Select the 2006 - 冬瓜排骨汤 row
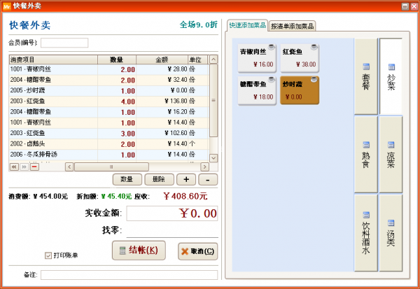This screenshot has height=289, width=420. pos(108,155)
